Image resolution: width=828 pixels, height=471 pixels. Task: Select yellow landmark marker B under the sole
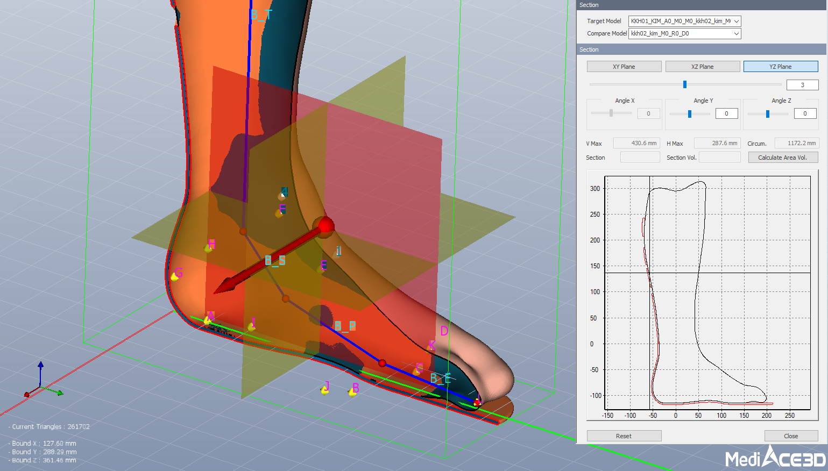pos(353,391)
